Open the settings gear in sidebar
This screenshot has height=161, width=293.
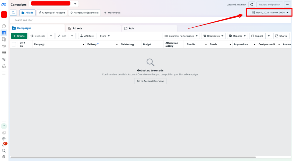pyautogui.click(x=4, y=139)
